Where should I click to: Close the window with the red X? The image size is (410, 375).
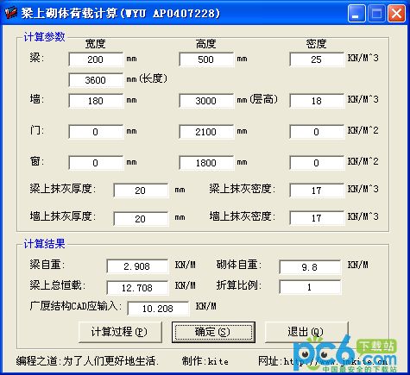point(397,13)
